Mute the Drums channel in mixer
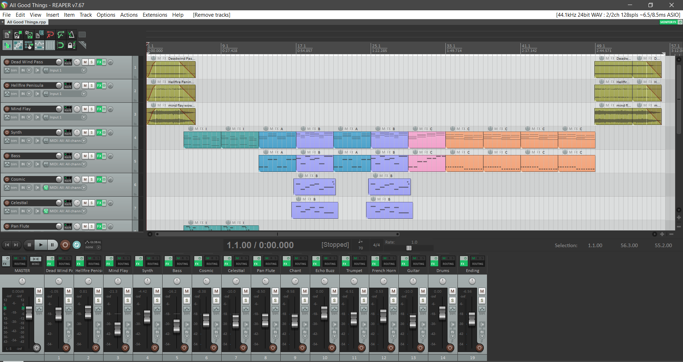Viewport: 683px width, 362px height. (452, 291)
